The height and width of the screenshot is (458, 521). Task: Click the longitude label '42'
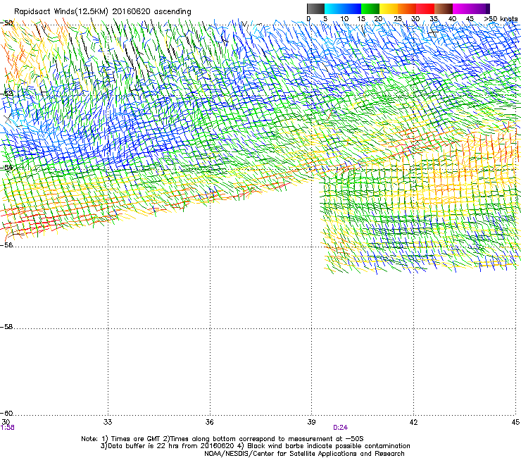pos(413,422)
